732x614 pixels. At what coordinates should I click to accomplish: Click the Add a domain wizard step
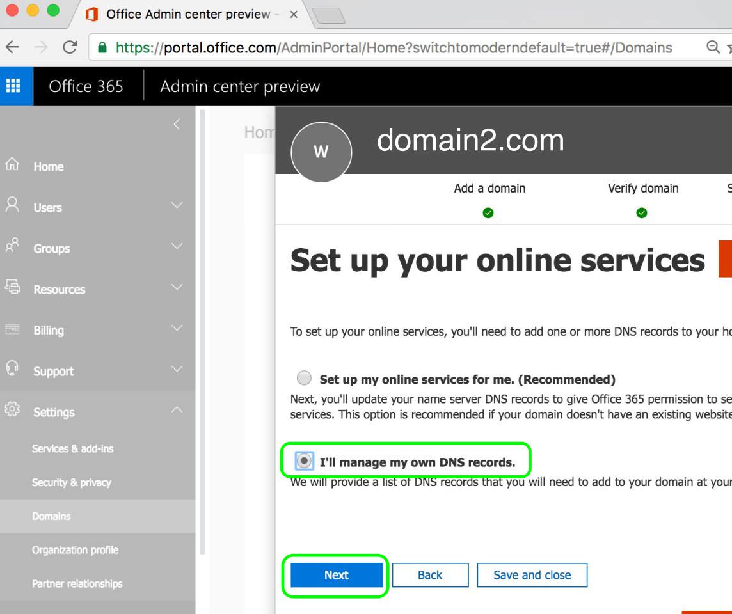pos(489,188)
